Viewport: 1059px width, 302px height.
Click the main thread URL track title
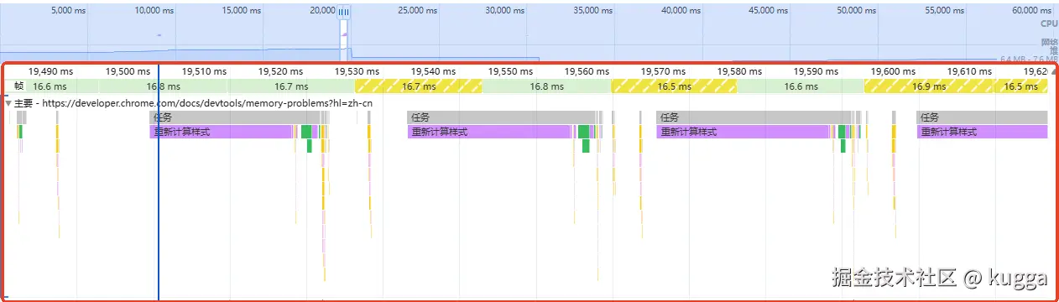tap(193, 103)
